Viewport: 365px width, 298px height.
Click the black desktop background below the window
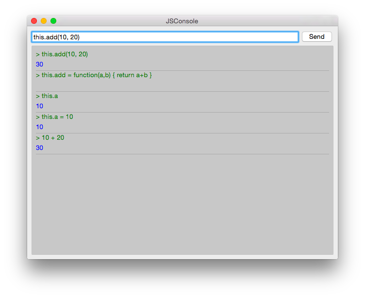(x=182, y=279)
